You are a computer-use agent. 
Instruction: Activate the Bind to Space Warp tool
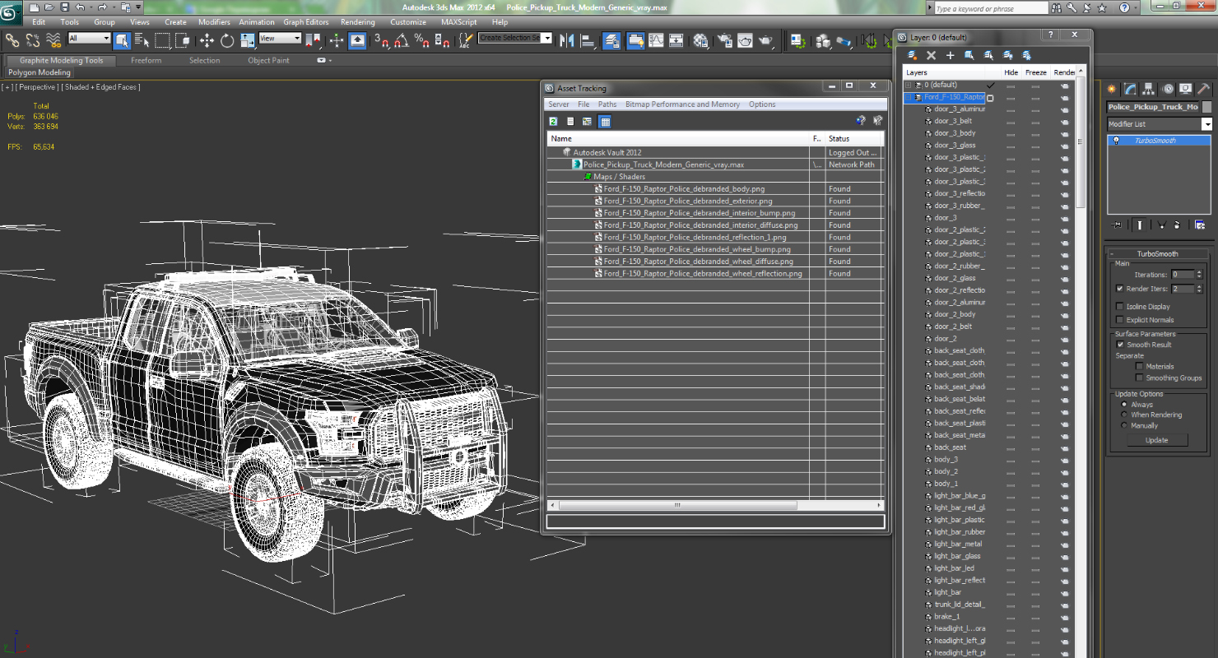coord(53,39)
